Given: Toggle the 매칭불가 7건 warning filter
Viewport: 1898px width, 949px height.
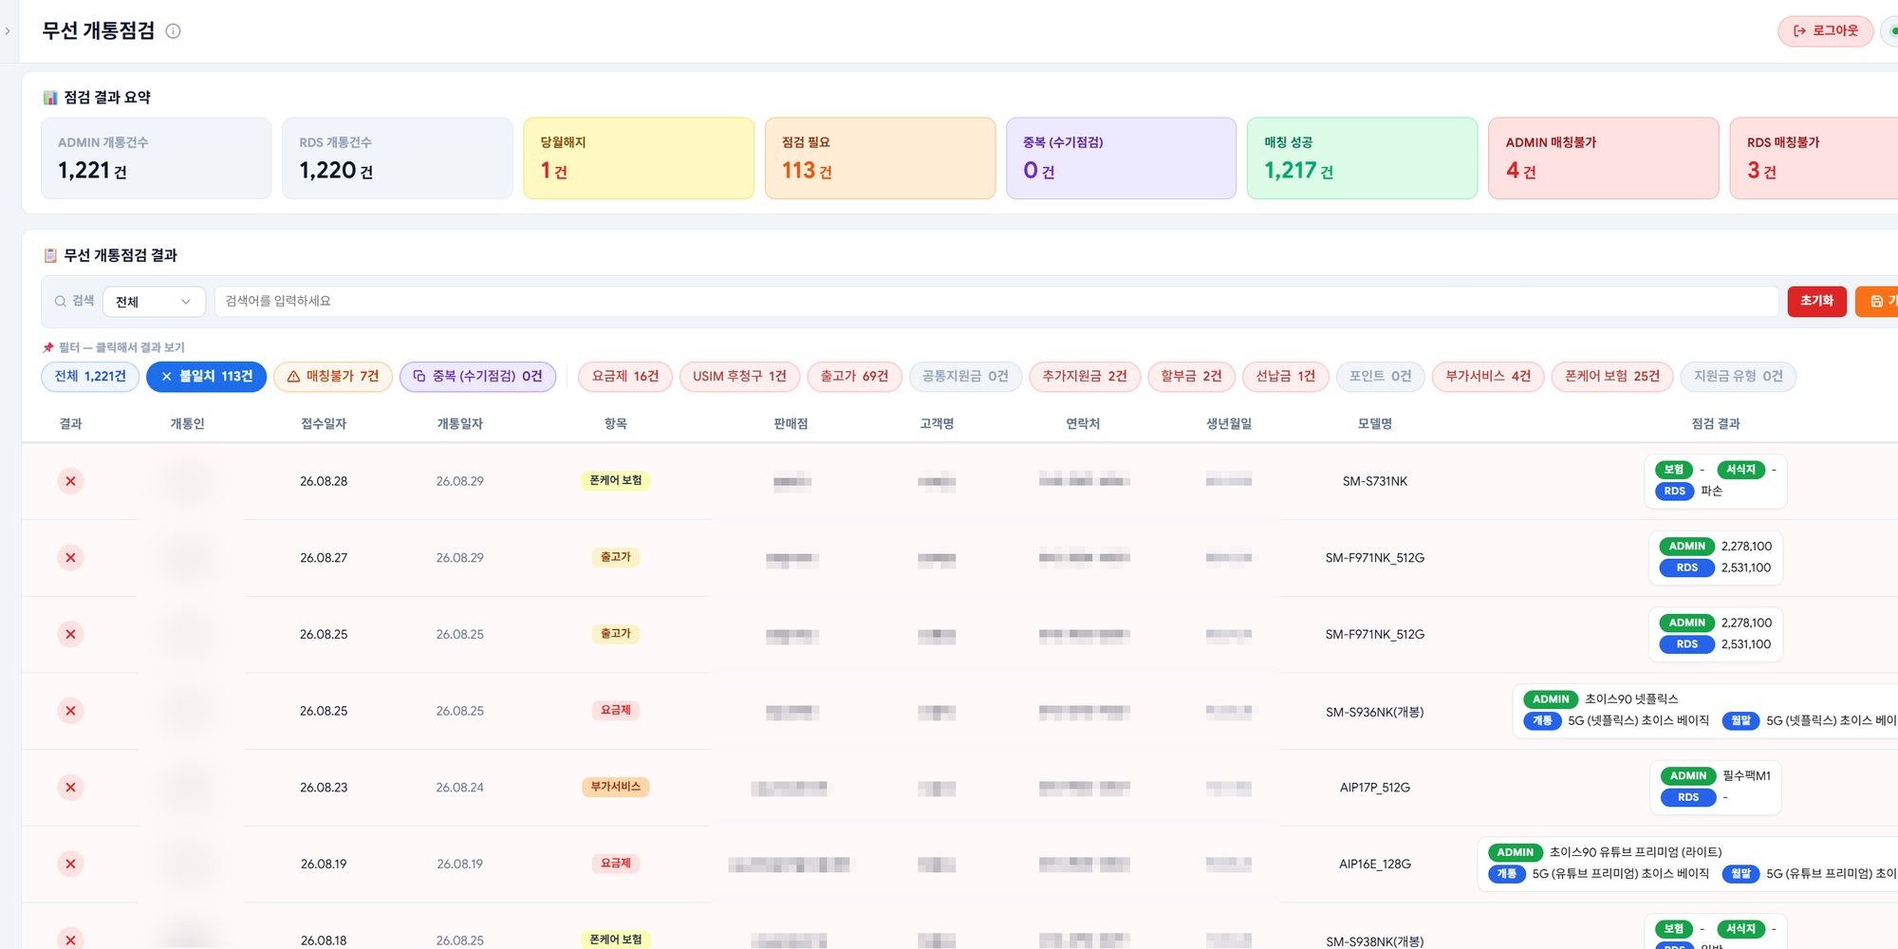Looking at the screenshot, I should 333,377.
